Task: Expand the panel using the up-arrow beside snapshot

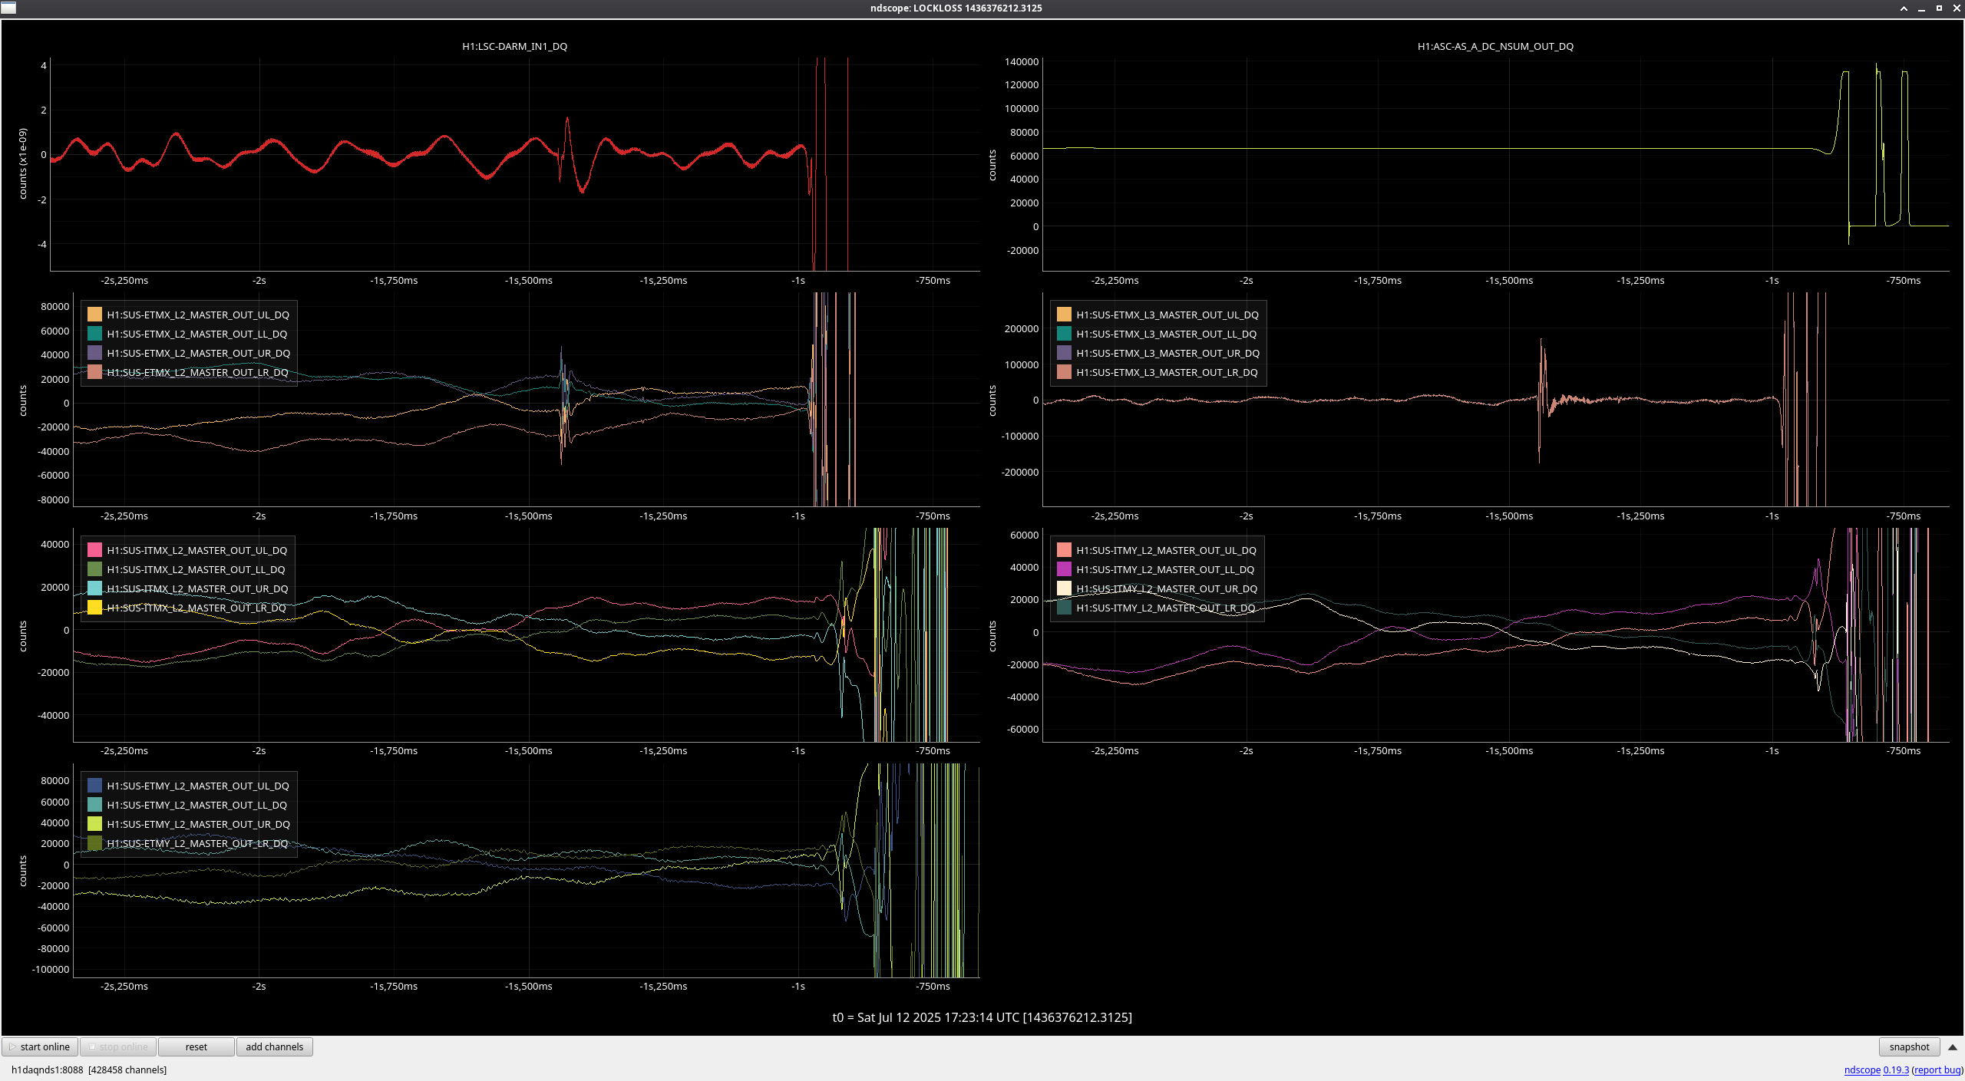Action: pos(1953,1046)
